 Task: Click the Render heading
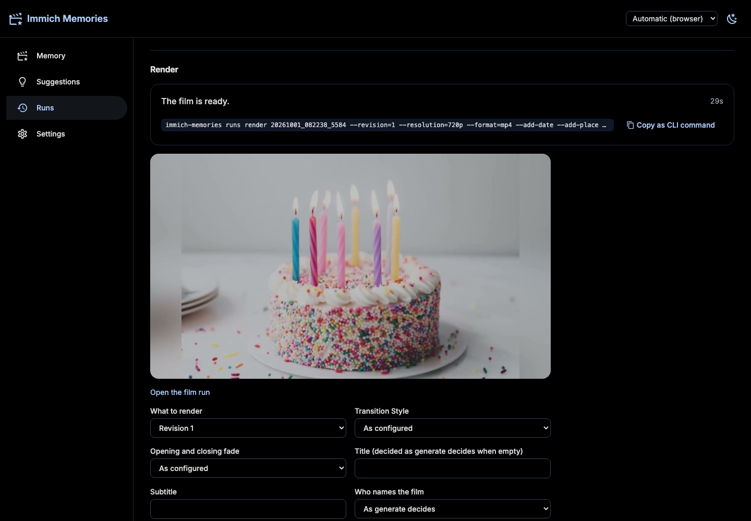[x=164, y=69]
